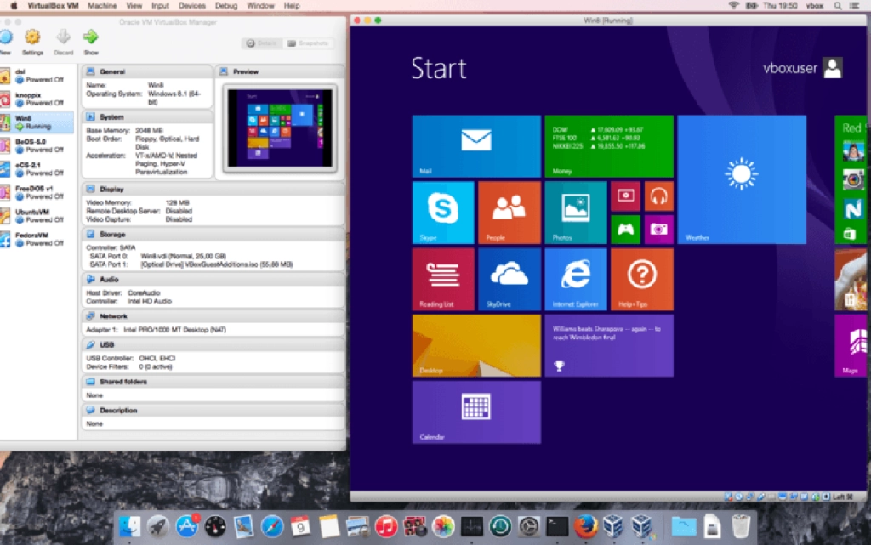Click the Help+Tips tile
Image resolution: width=871 pixels, height=545 pixels.
click(x=642, y=279)
